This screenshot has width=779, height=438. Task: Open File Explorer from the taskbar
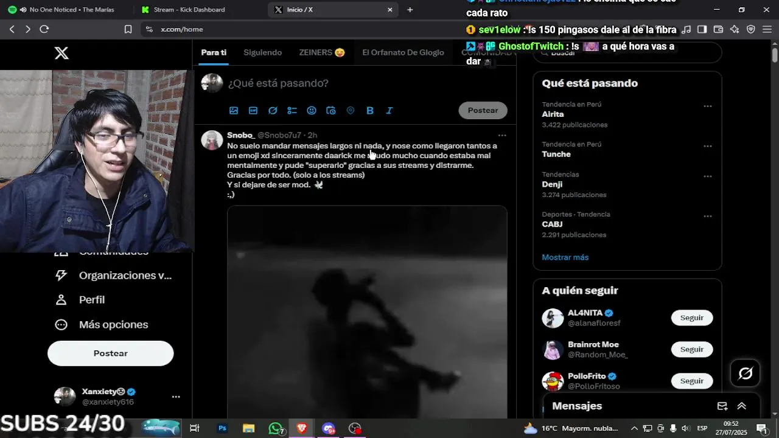pos(248,428)
